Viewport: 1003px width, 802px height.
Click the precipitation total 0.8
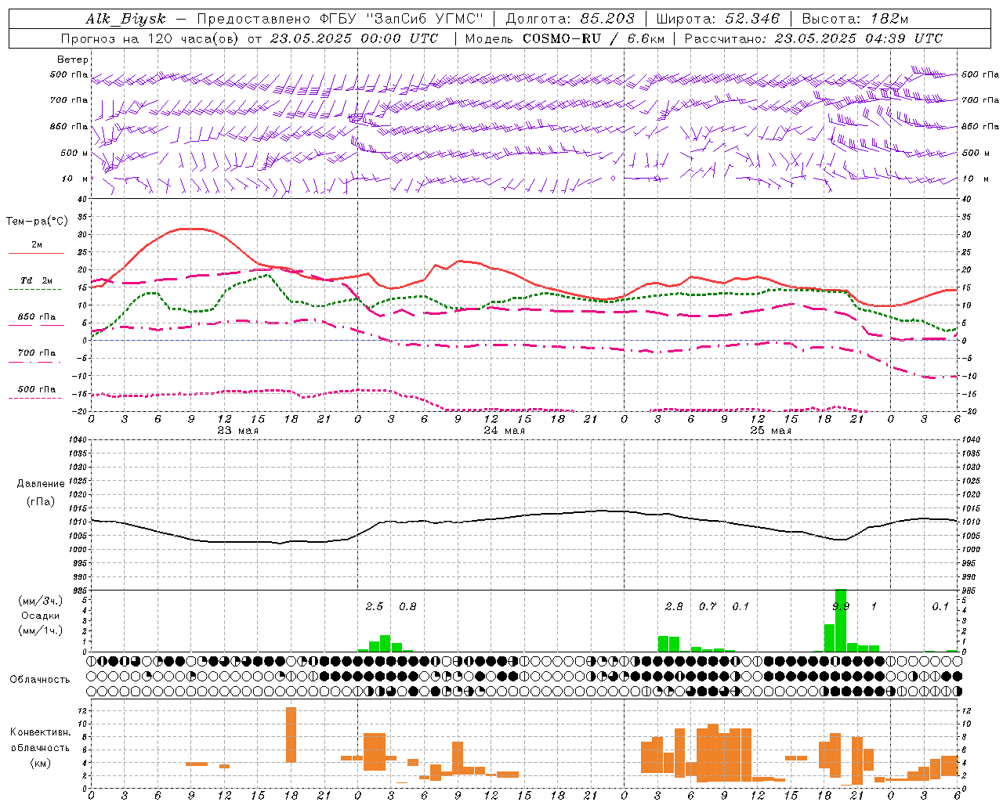tap(407, 606)
